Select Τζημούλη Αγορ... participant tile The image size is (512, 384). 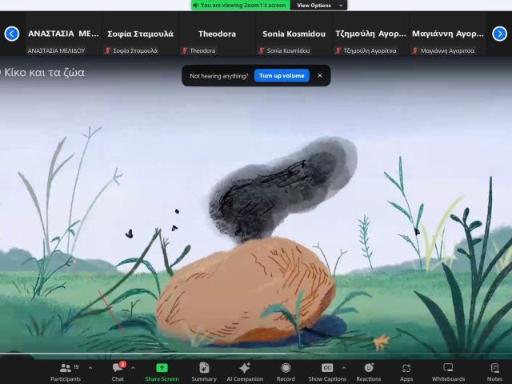[370, 34]
